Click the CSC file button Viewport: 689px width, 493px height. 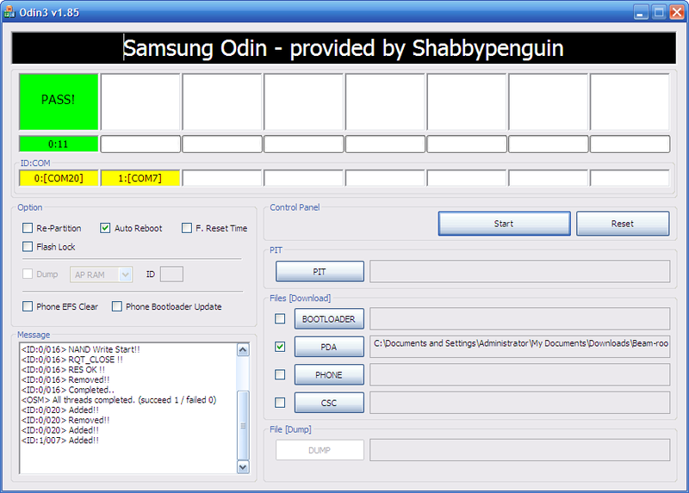[x=329, y=403]
